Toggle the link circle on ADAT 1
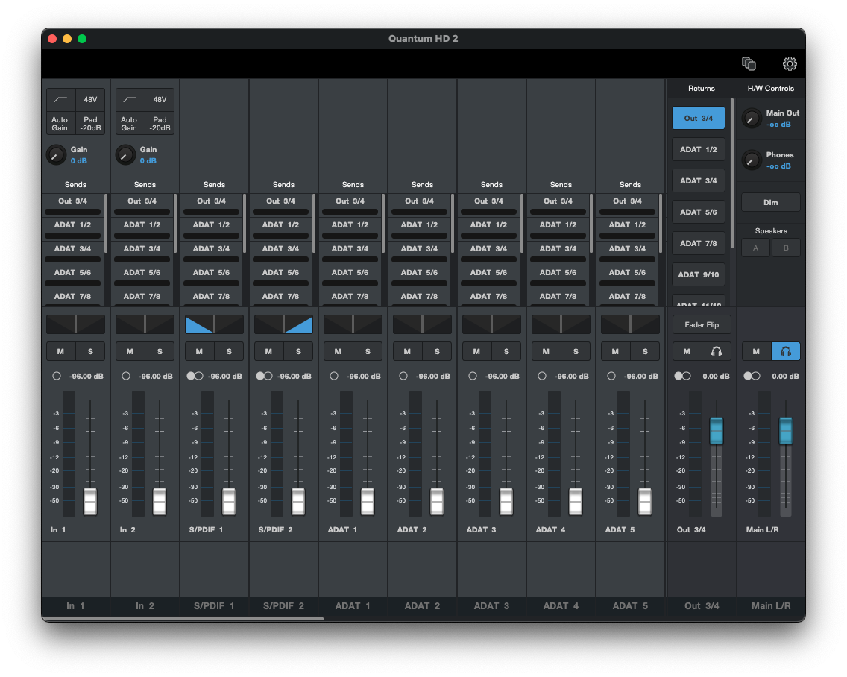This screenshot has height=677, width=847. 334,376
